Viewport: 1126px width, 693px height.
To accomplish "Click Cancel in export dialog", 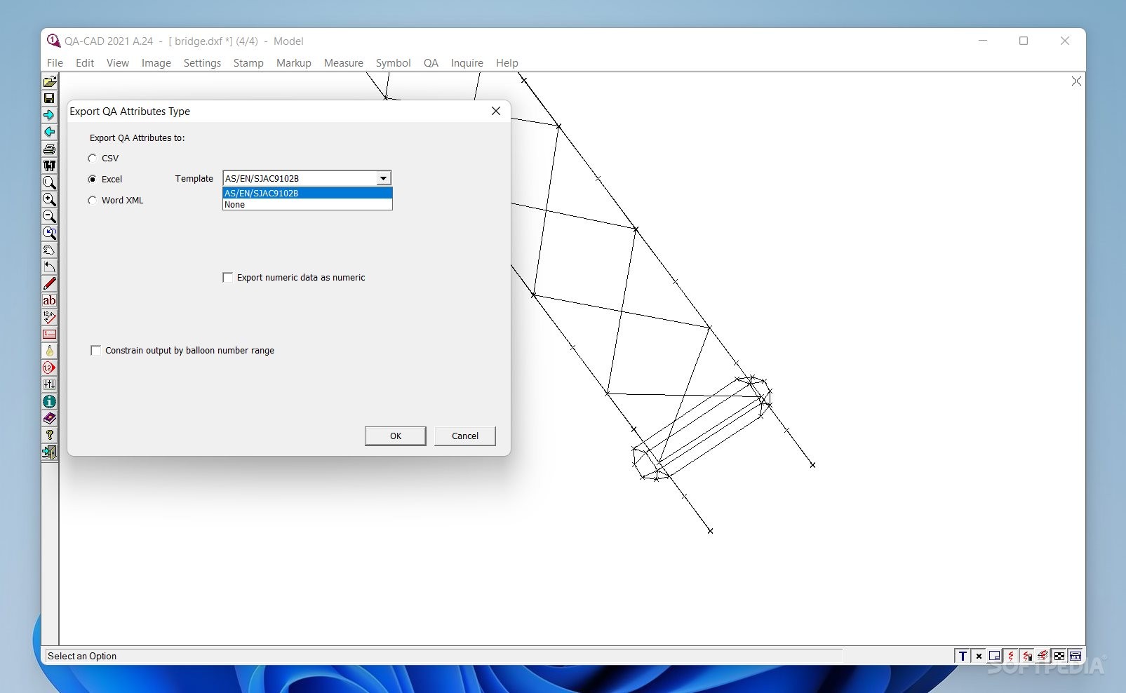I will click(464, 436).
